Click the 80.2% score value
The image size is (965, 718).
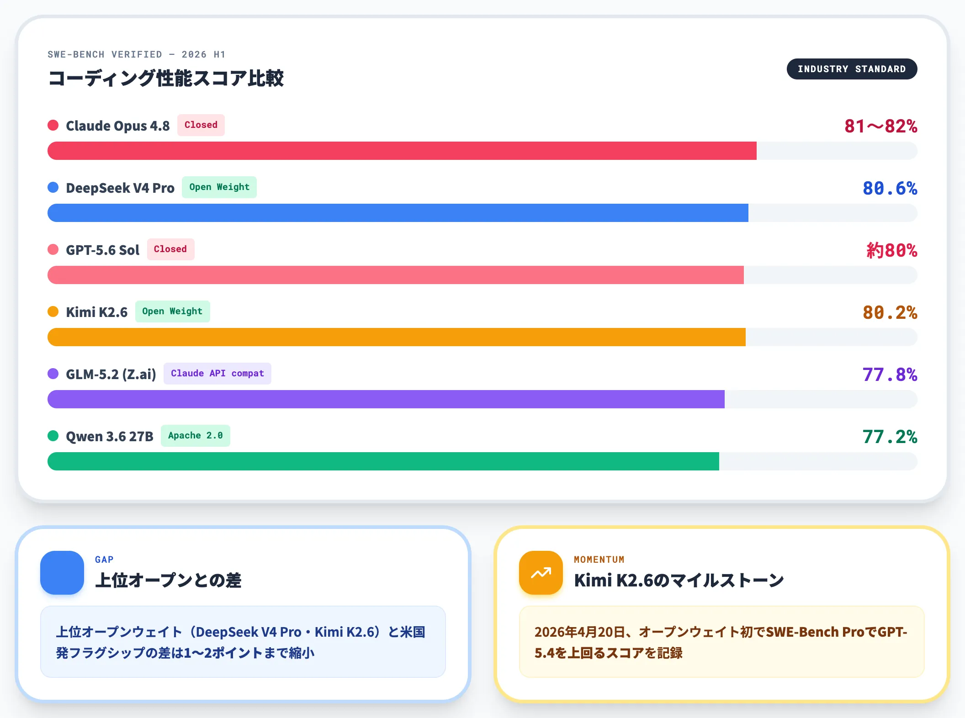tap(890, 312)
